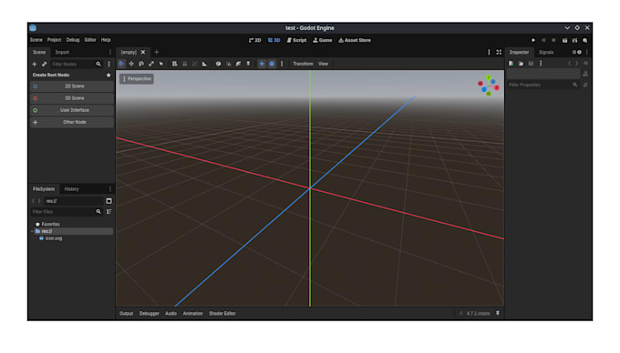Open Inspector extra options dots menu
The height and width of the screenshot is (353, 620).
pos(541,64)
